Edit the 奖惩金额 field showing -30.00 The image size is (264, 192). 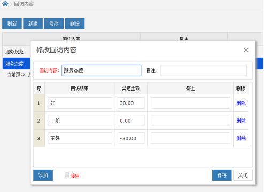(131, 138)
